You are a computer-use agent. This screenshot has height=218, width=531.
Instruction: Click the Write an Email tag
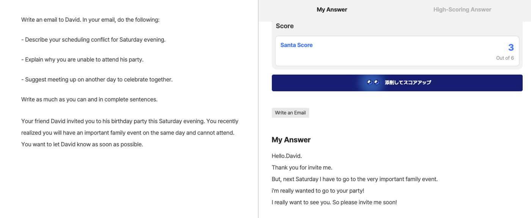tap(291, 113)
